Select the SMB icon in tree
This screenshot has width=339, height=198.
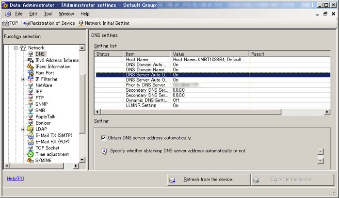pos(31,110)
